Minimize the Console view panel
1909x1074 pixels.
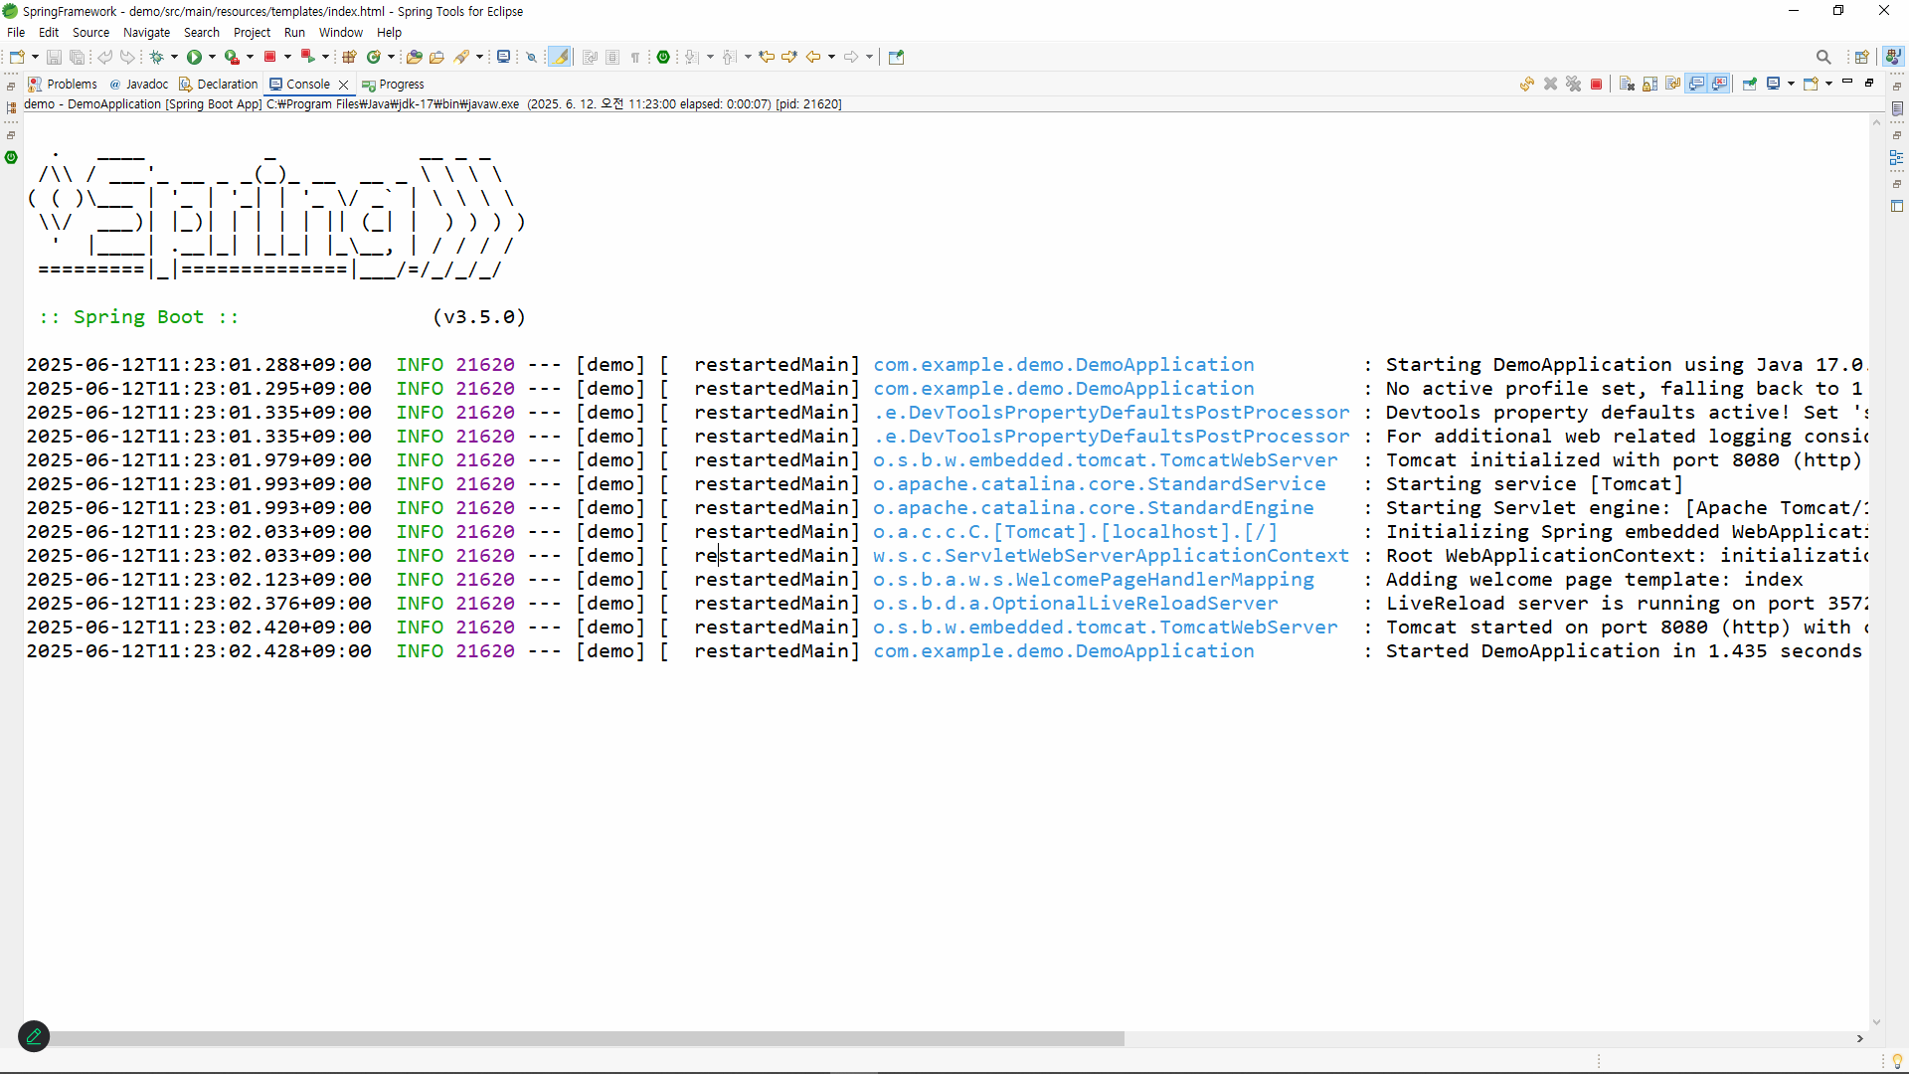(1847, 82)
